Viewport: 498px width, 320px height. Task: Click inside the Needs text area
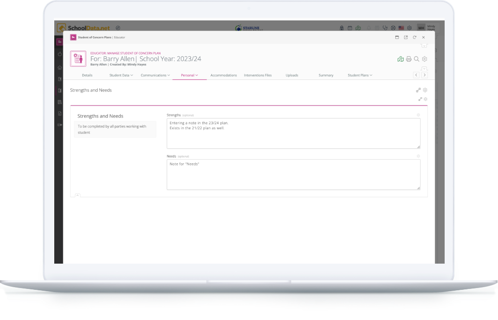click(x=293, y=175)
